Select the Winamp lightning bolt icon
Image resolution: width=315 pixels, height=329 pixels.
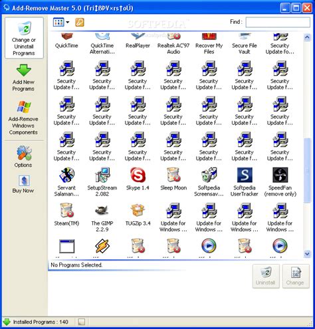click(102, 246)
